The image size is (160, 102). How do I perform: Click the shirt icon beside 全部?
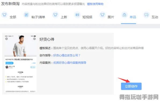click(x=4, y=15)
